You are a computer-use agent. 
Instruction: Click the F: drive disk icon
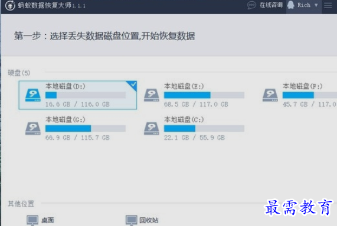click(270, 95)
